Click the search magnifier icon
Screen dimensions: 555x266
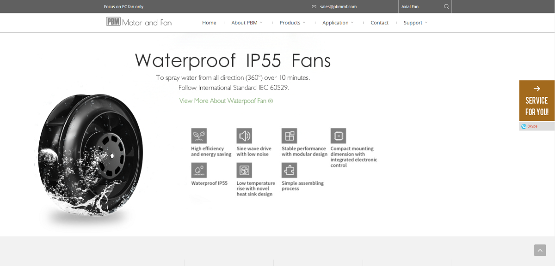pyautogui.click(x=446, y=6)
